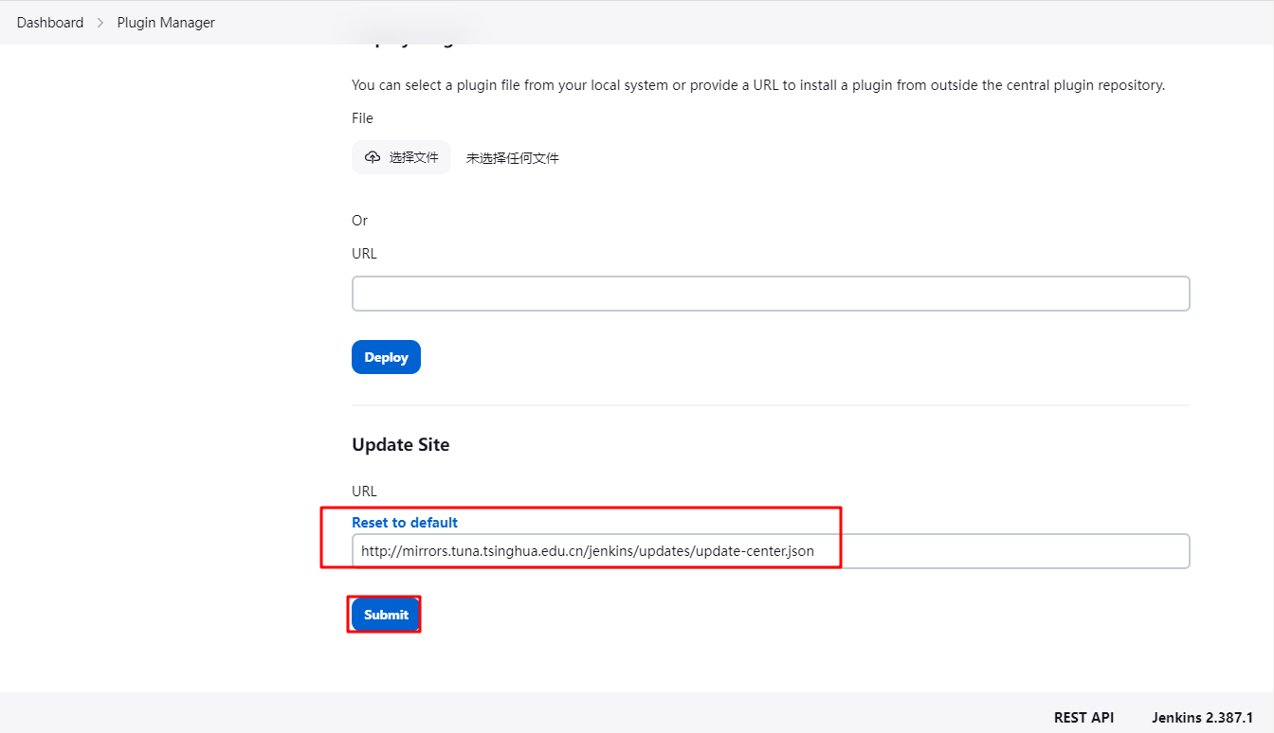This screenshot has width=1274, height=733.
Task: Click the cloud upload icon
Action: tap(373, 157)
